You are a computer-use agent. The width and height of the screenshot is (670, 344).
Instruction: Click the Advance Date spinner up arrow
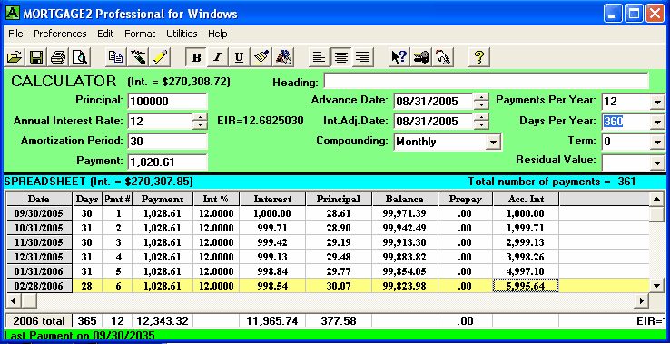pyautogui.click(x=481, y=97)
